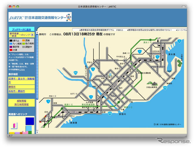Select 静岡市 area link
The image size is (194, 147).
[12, 87]
